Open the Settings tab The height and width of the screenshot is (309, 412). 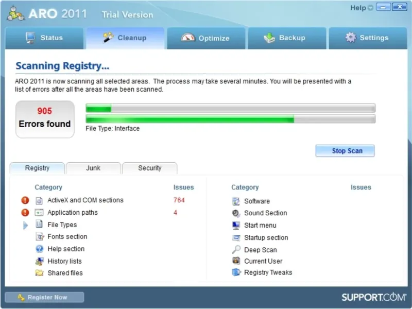point(368,38)
